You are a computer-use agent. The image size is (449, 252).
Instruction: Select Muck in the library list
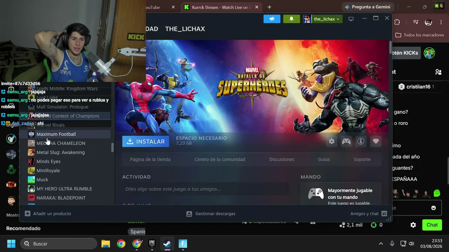point(69,180)
